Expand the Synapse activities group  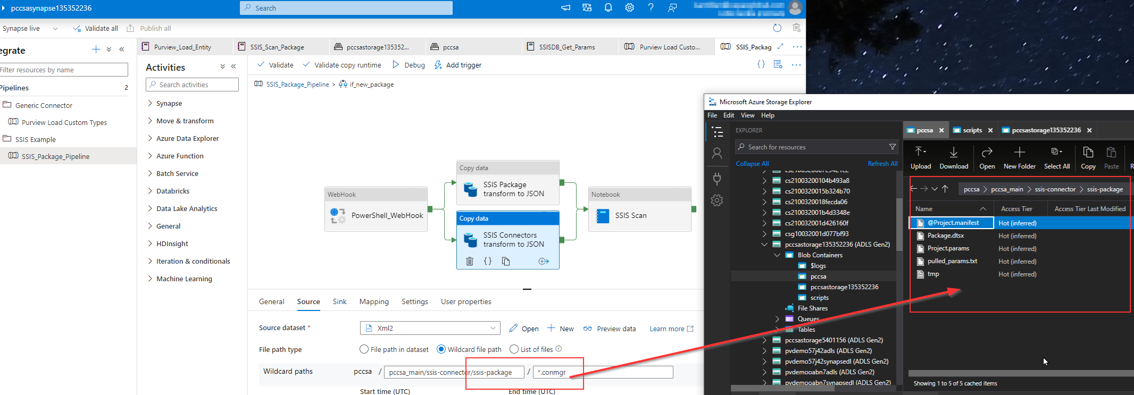tap(150, 103)
